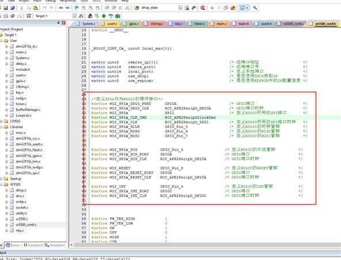
Task: Close the Project panel
Action: click(x=64, y=22)
